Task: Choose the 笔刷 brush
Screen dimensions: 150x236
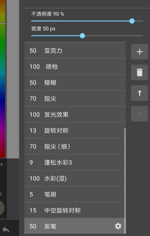Action: [x=75, y=194]
